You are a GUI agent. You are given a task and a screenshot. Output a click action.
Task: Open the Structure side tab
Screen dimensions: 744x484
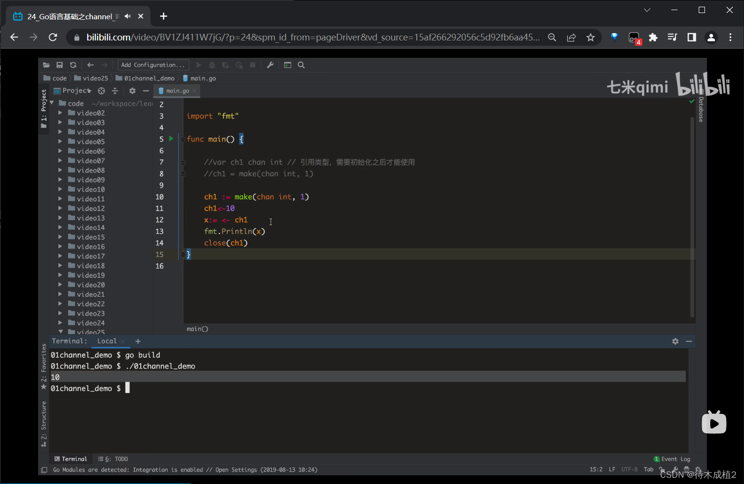point(44,424)
